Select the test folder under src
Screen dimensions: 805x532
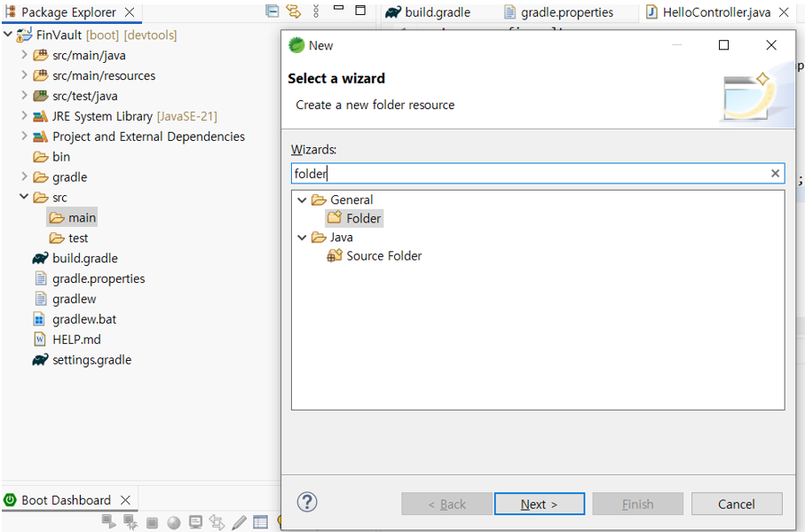(x=69, y=238)
